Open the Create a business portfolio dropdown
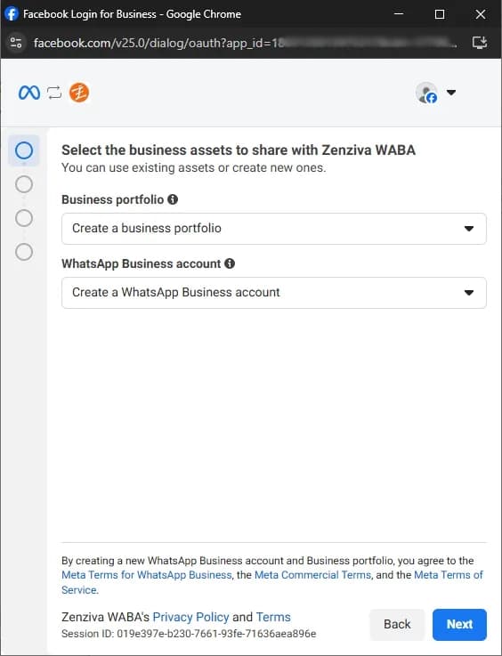Viewport: 502px width, 656px height. (x=274, y=229)
